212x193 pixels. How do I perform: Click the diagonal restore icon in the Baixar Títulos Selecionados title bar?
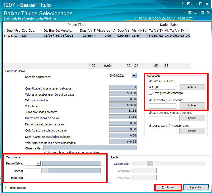coord(190,12)
